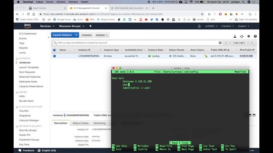
Task: Open Security Groups in the sidebar
Action: point(28,130)
